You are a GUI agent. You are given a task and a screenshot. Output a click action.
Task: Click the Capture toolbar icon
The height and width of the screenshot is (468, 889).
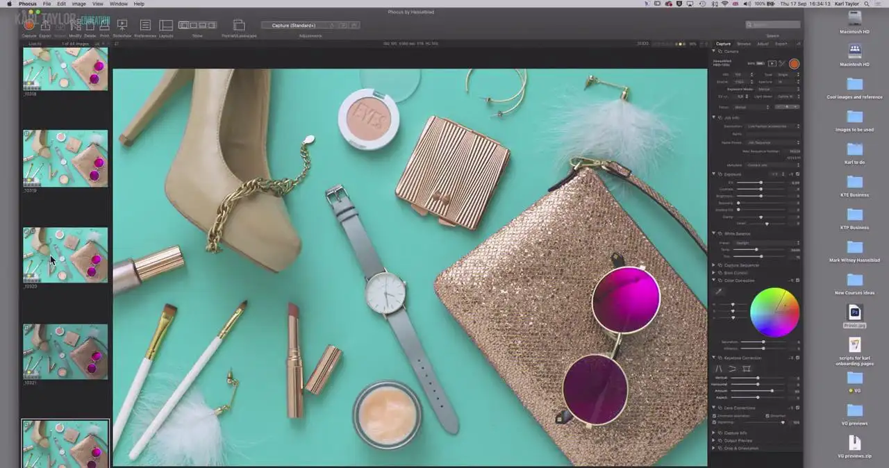[x=29, y=26]
